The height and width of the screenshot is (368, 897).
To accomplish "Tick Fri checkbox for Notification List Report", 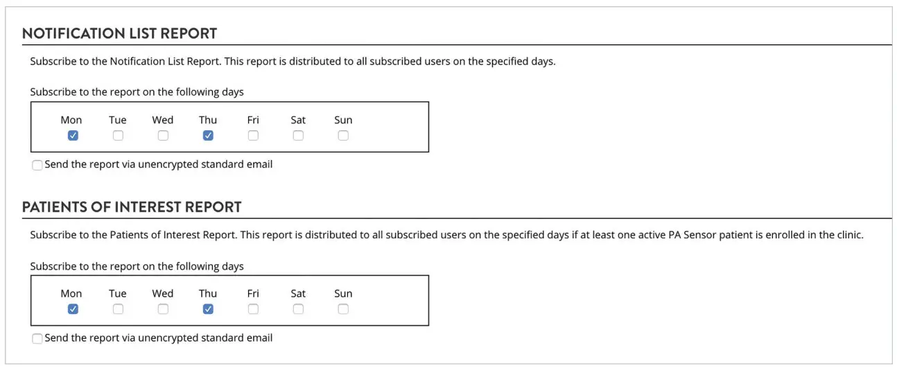I will pyautogui.click(x=253, y=136).
